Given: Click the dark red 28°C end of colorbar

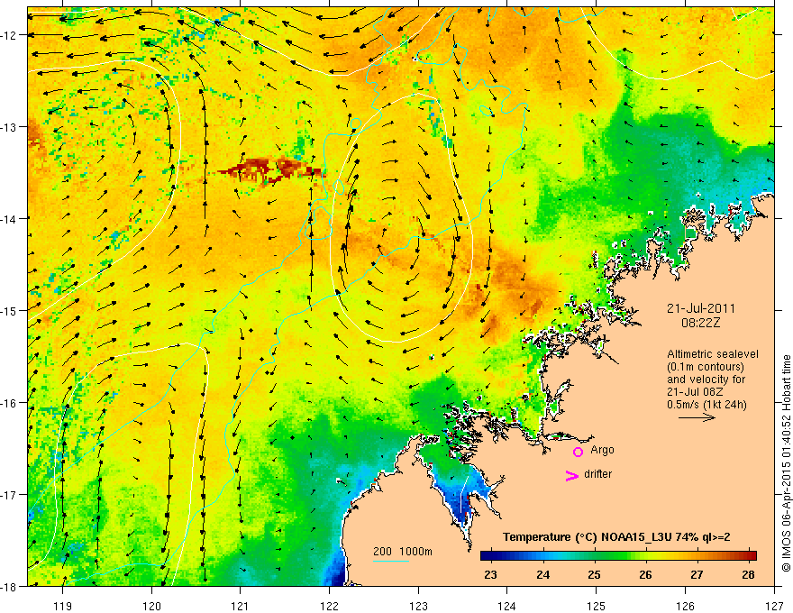Looking at the screenshot, I should (x=751, y=556).
